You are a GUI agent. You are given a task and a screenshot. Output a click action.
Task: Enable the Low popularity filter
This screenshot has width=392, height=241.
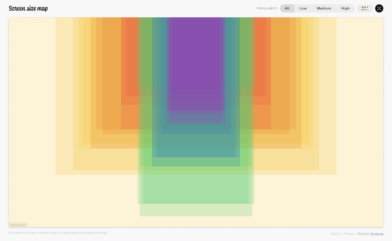pyautogui.click(x=303, y=8)
